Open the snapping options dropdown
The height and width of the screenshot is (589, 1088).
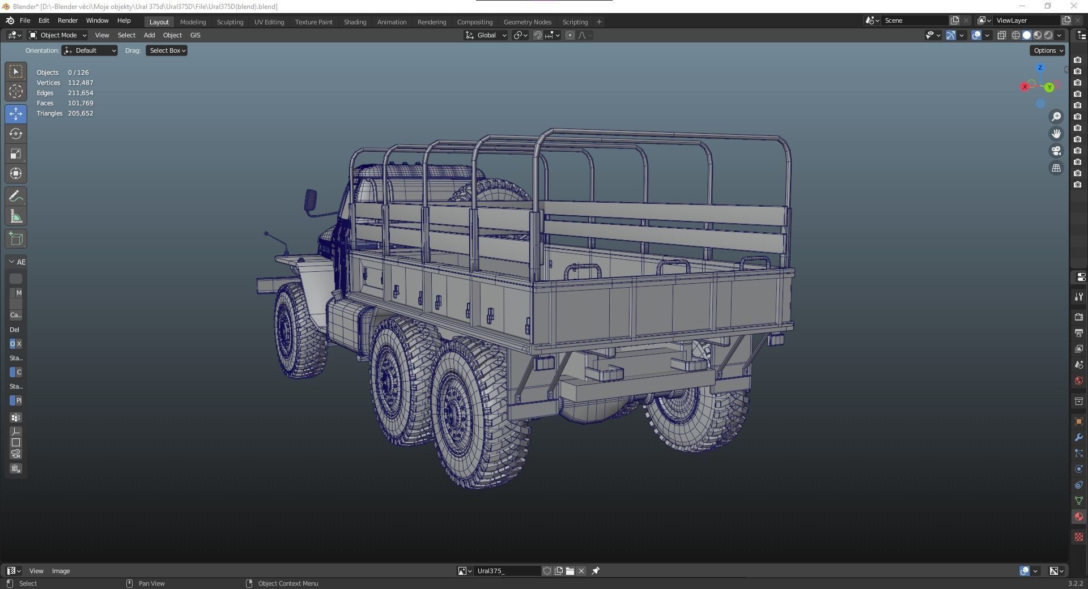[552, 35]
